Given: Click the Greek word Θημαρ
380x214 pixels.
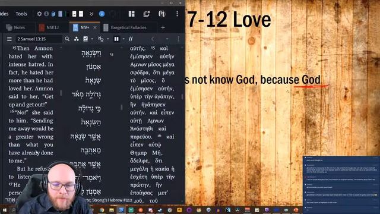Looking at the screenshot, I should coord(138,153).
